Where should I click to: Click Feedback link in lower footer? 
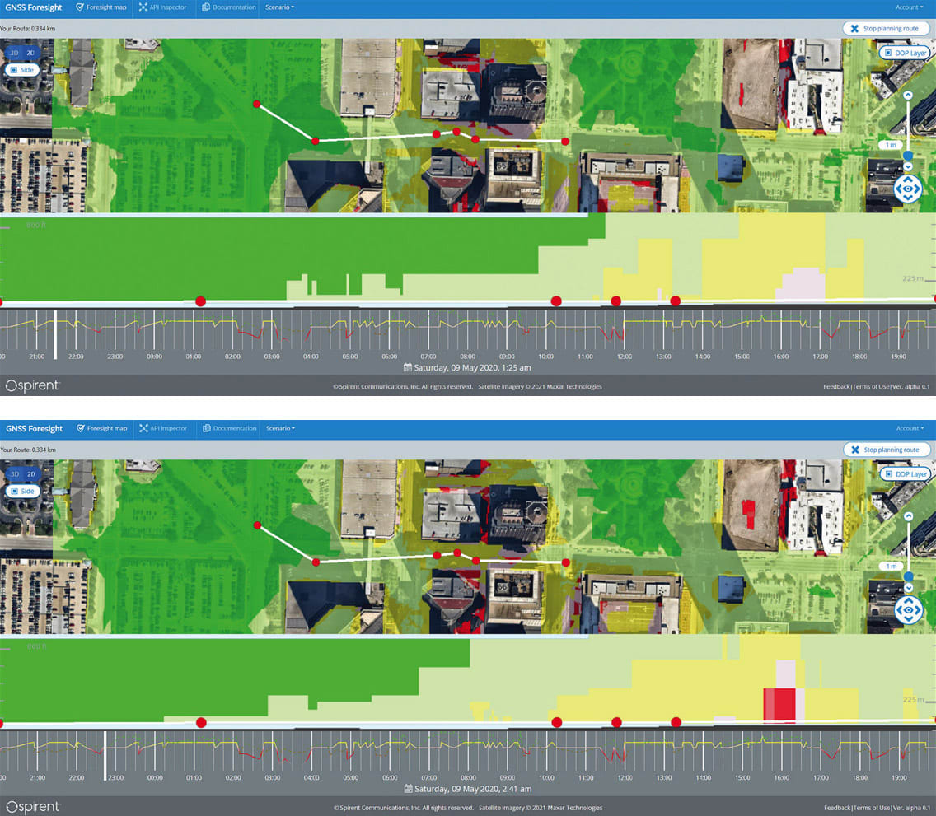[x=837, y=808]
